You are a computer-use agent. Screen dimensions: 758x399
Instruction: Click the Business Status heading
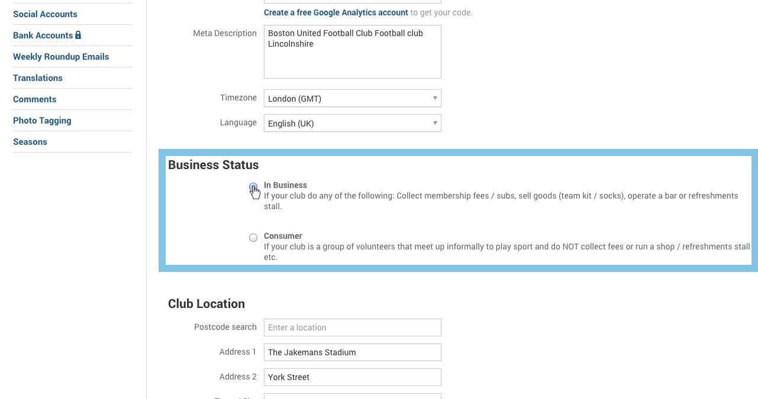(214, 165)
